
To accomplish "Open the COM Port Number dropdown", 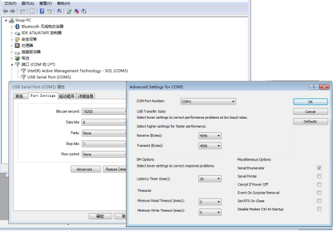I will click(x=208, y=101).
